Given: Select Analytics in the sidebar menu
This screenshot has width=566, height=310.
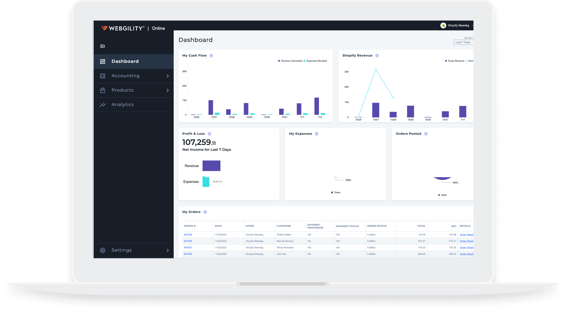Looking at the screenshot, I should [x=122, y=104].
